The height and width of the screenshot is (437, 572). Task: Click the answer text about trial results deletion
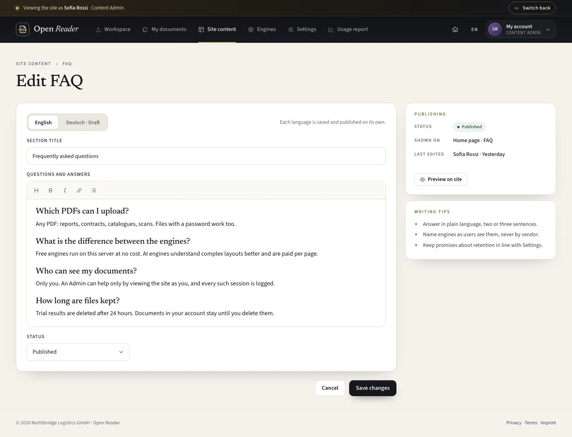point(155,313)
